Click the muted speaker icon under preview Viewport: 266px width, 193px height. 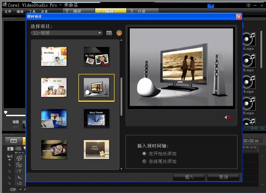click(227, 118)
